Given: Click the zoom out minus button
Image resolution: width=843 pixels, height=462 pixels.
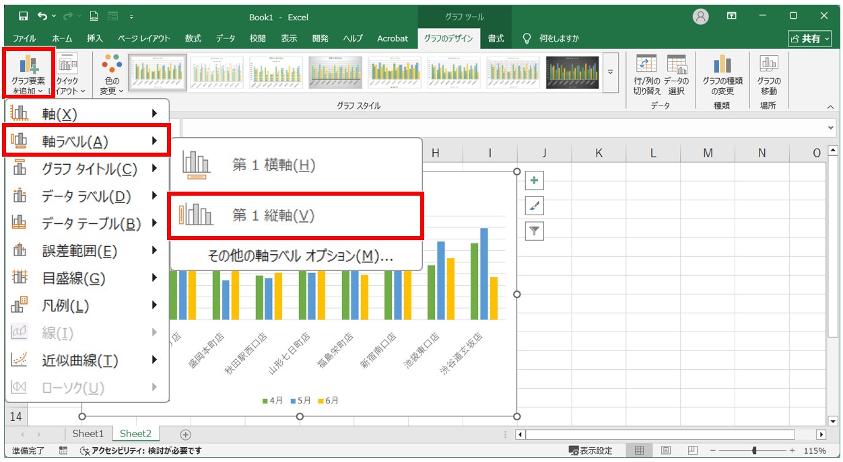Looking at the screenshot, I should (713, 451).
